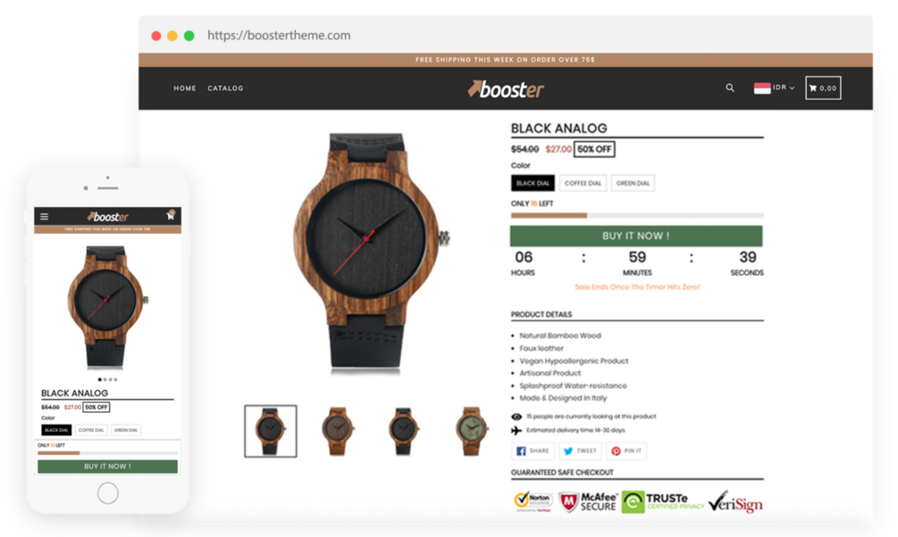The width and height of the screenshot is (898, 537).
Task: Click the browser address bar URL
Action: pos(279,36)
